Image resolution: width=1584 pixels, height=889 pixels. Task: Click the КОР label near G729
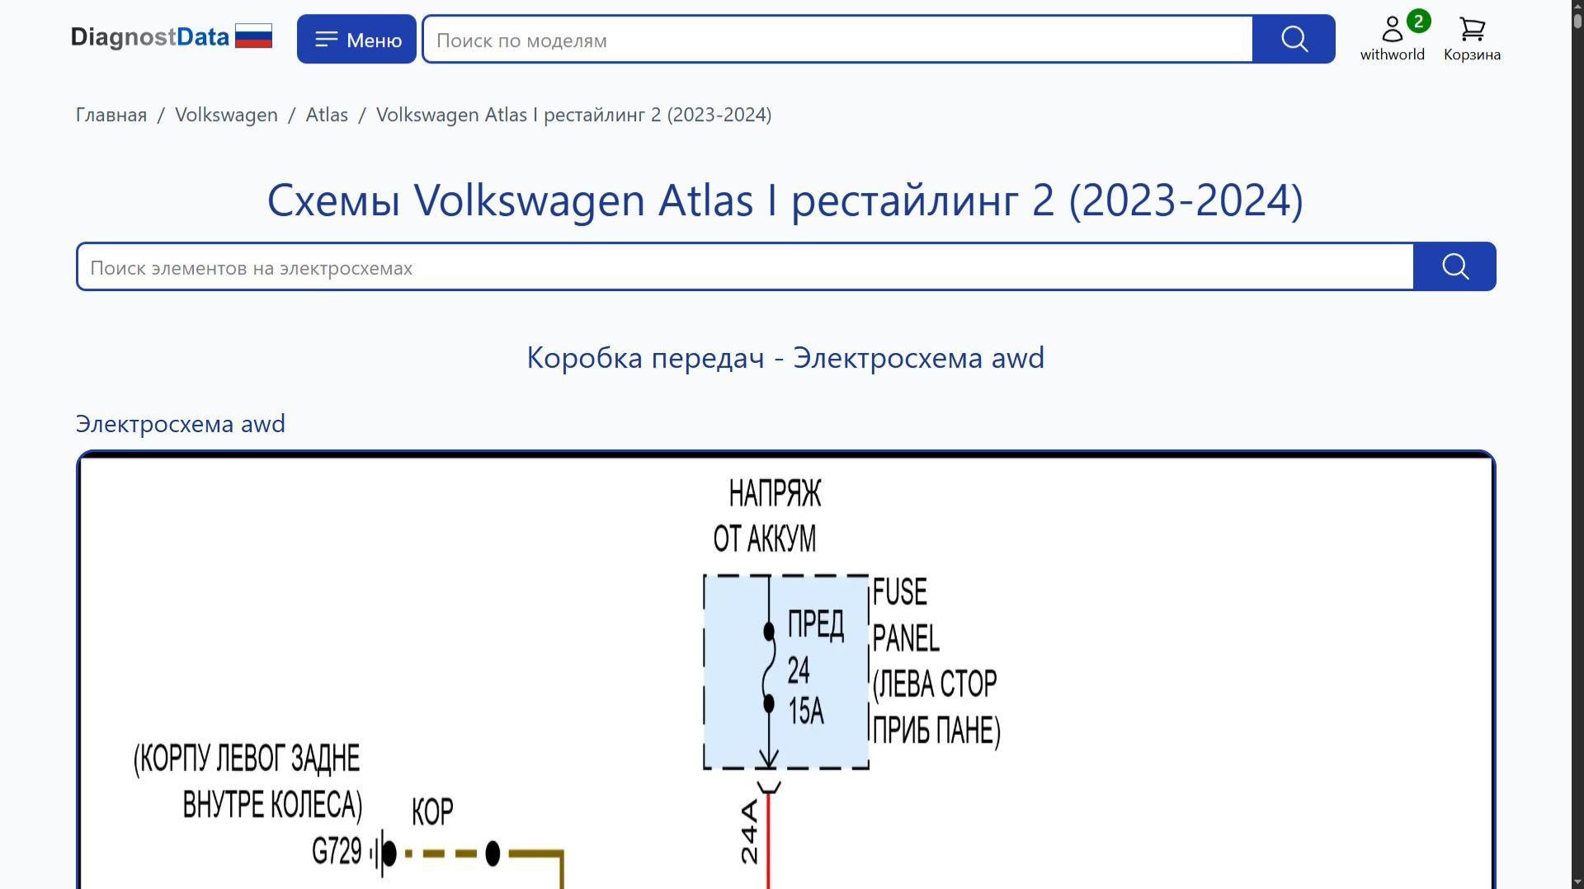point(432,812)
